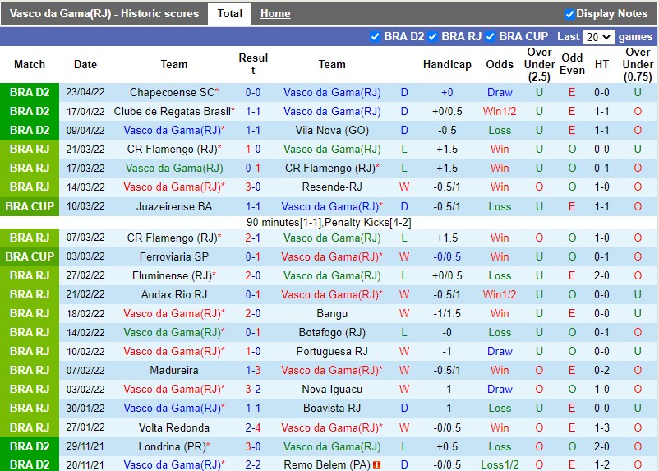Image resolution: width=659 pixels, height=471 pixels.
Task: Uncheck the BRA CUP league filter
Action: (490, 37)
